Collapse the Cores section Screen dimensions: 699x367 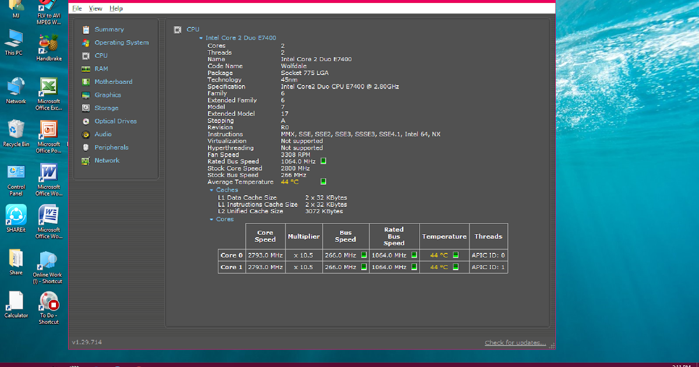pos(211,220)
